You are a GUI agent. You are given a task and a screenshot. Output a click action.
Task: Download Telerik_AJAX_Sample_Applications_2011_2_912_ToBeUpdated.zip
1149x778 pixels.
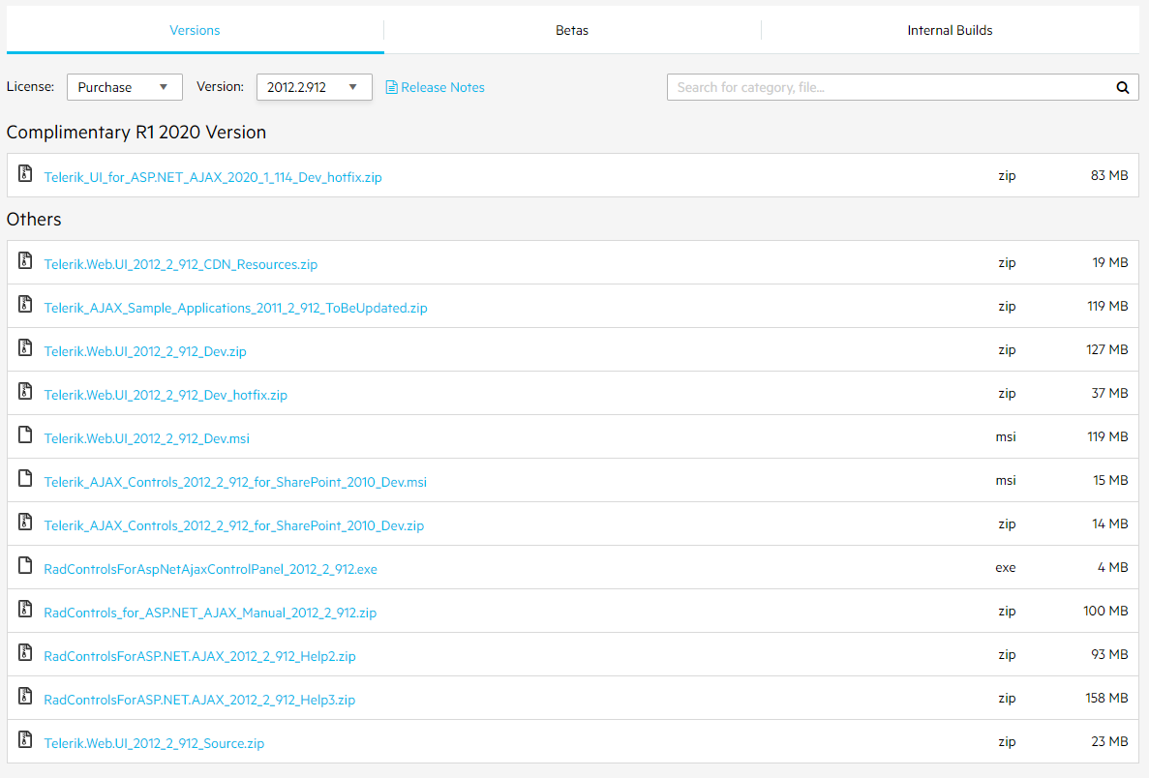click(x=235, y=308)
